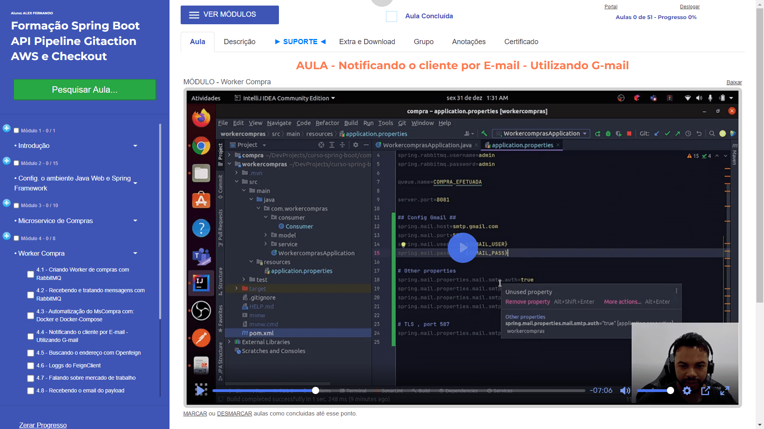Click the sidebar module list scrollbar
Screen dimensions: 764x429
click(160, 221)
